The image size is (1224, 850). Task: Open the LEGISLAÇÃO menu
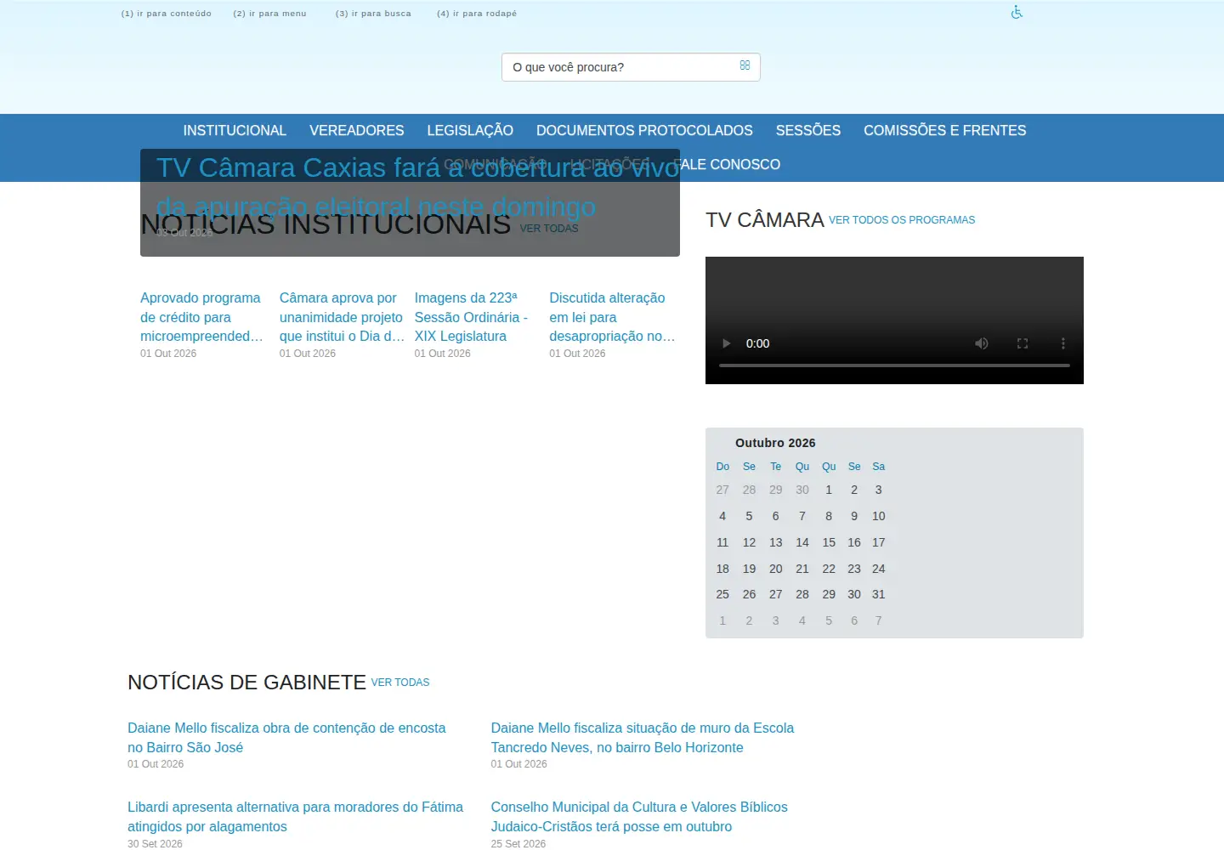pos(470,130)
